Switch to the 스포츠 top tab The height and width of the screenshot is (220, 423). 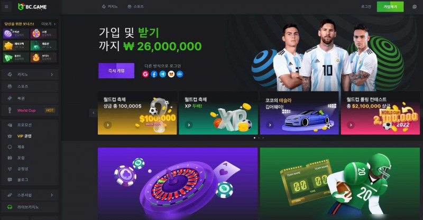point(135,7)
